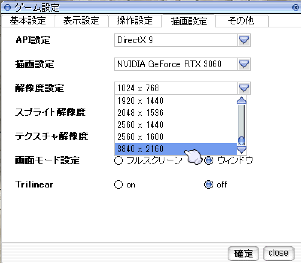
Task: Click the resolution list scrollbar thumb
Action: [x=241, y=141]
